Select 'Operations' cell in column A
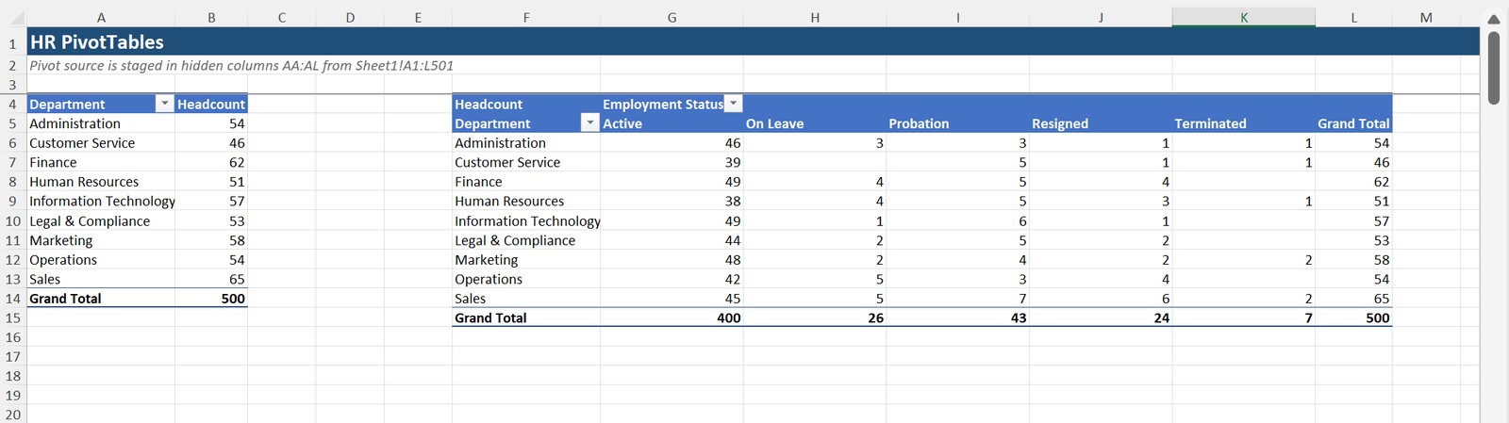The height and width of the screenshot is (423, 1509). [101, 260]
